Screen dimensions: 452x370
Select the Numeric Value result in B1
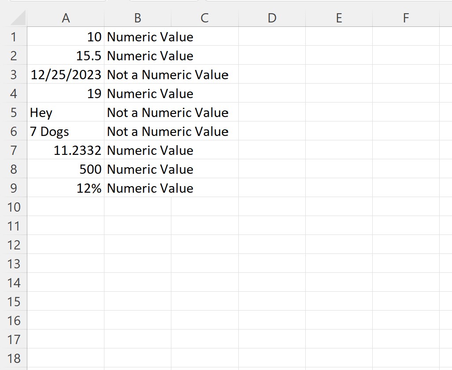pyautogui.click(x=137, y=37)
